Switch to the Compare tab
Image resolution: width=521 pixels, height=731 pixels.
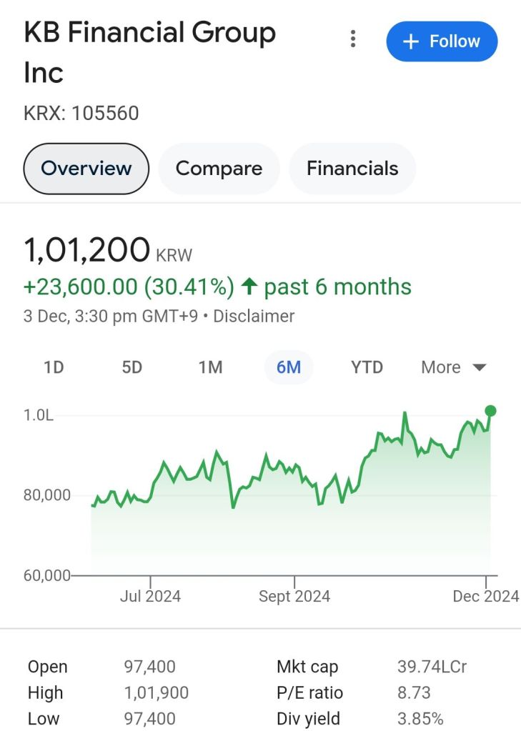(219, 169)
